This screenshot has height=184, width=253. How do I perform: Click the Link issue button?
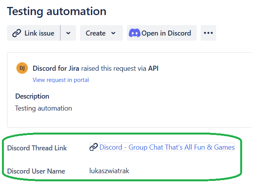33,33
